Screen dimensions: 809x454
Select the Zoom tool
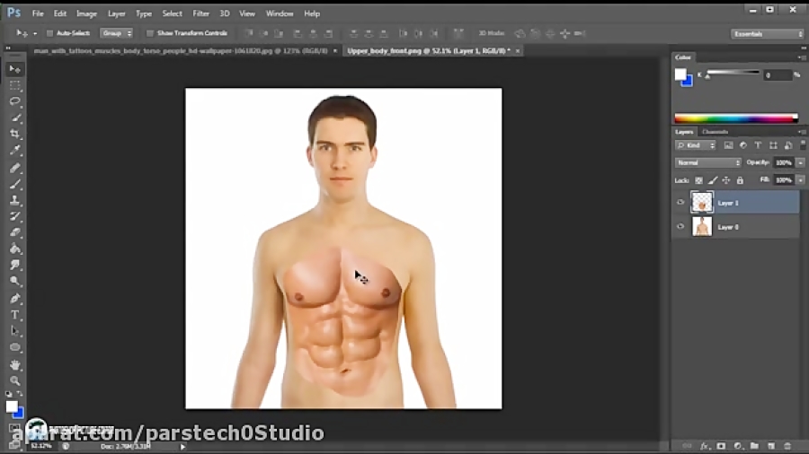pyautogui.click(x=15, y=381)
